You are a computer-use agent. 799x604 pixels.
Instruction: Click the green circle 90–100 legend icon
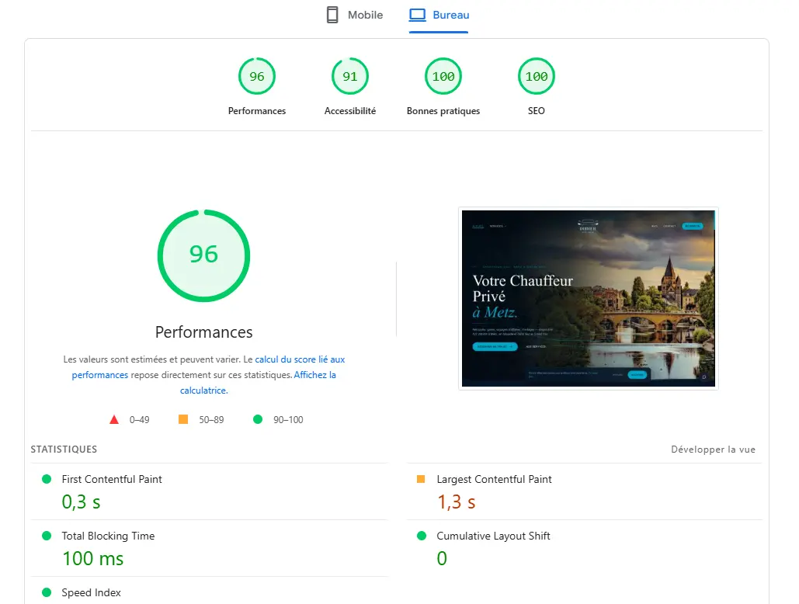tap(258, 419)
